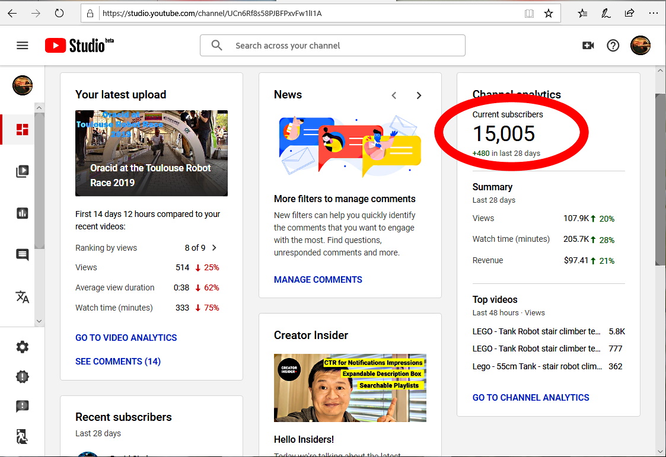Click the Watch time 205.7K summary value

pyautogui.click(x=576, y=239)
